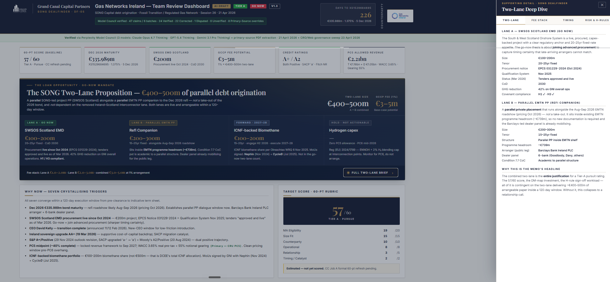
Task: Click the TIER A badge in header
Action: (241, 6)
